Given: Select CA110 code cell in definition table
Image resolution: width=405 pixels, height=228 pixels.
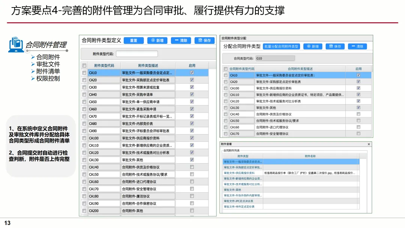Looking at the screenshot, I should [x=104, y=145].
